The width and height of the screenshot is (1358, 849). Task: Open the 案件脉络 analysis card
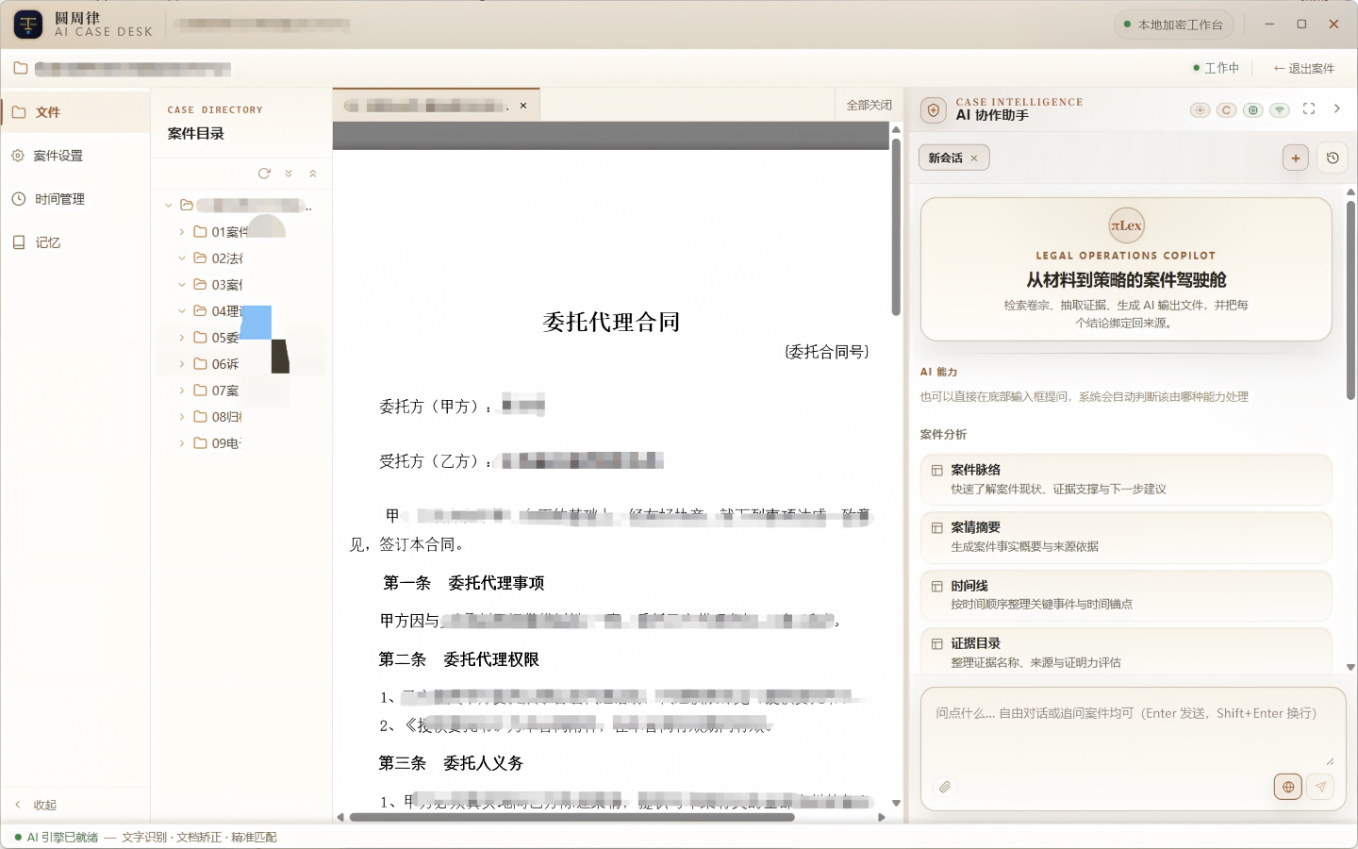click(1126, 479)
